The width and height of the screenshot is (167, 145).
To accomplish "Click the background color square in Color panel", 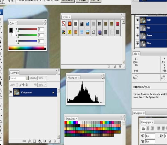I will (x=13, y=34).
